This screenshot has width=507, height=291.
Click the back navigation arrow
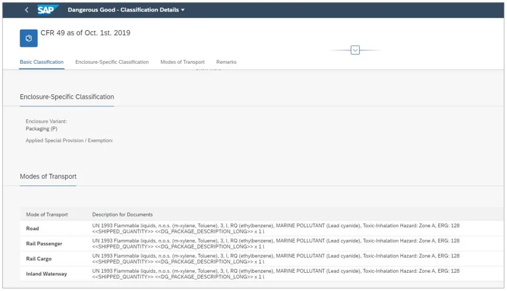pos(26,9)
